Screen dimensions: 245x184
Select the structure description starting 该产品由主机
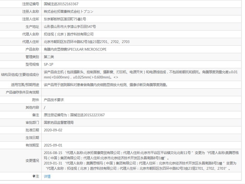coord(141,75)
